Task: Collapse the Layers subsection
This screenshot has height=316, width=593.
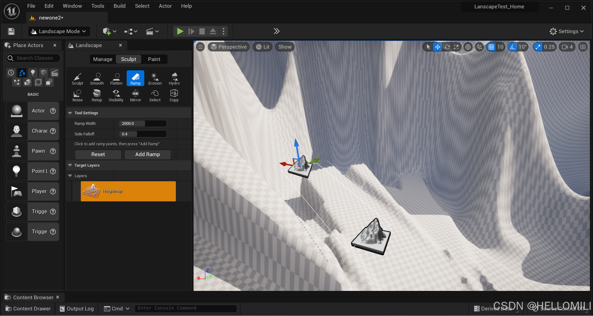Action: 70,176
